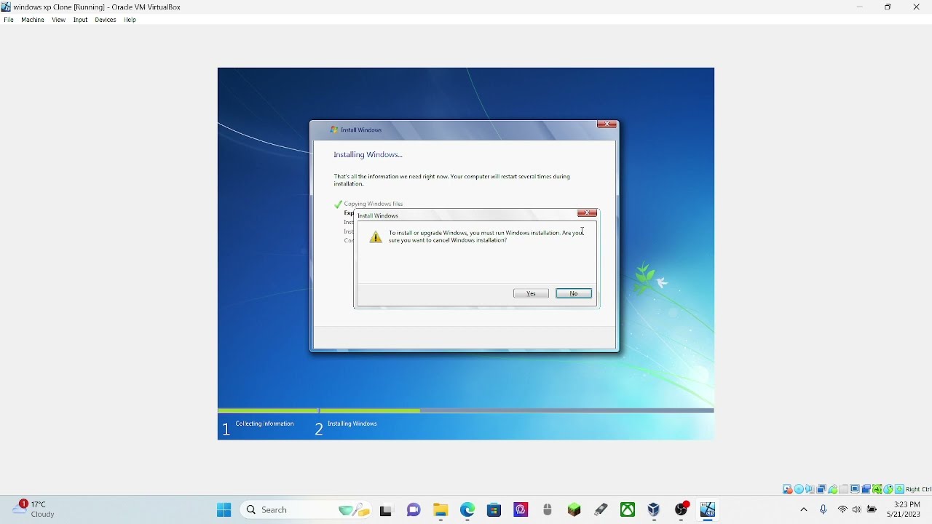Open the Xbox app from taskbar
932x524 pixels.
[x=628, y=510]
